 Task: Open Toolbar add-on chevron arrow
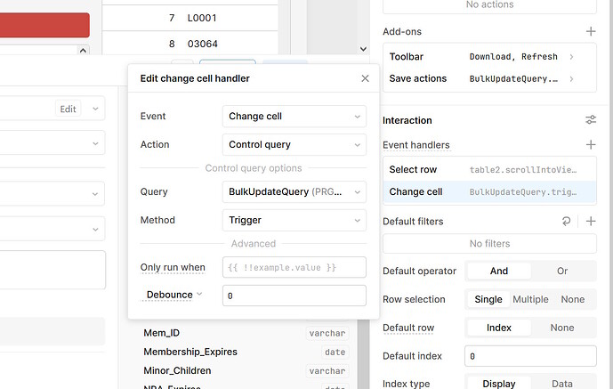tap(571, 57)
